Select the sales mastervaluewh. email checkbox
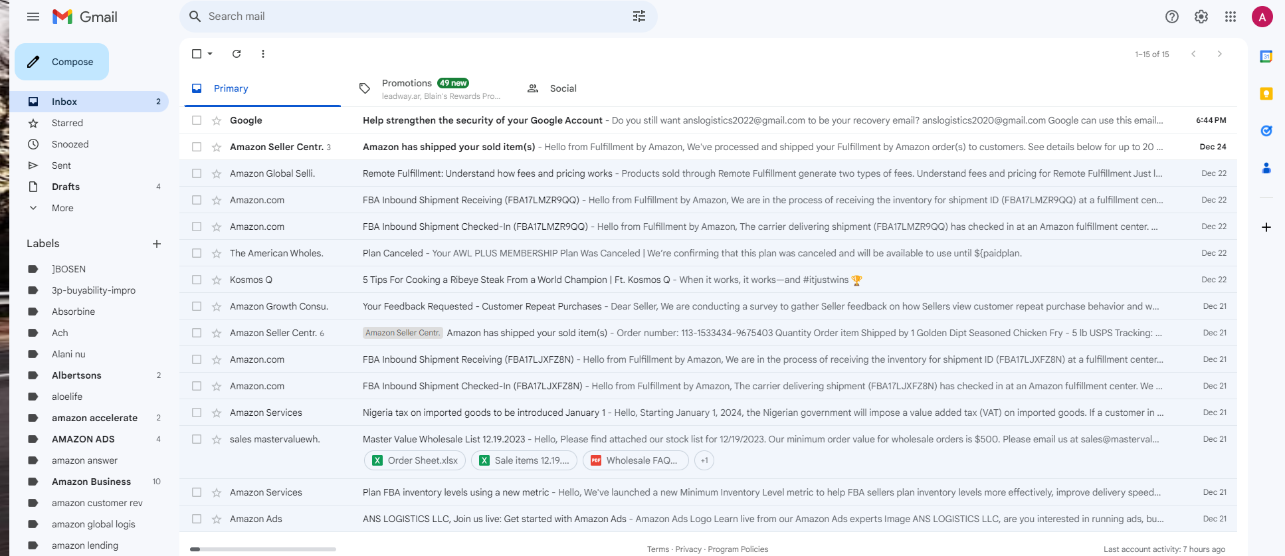The width and height of the screenshot is (1285, 556). (197, 439)
